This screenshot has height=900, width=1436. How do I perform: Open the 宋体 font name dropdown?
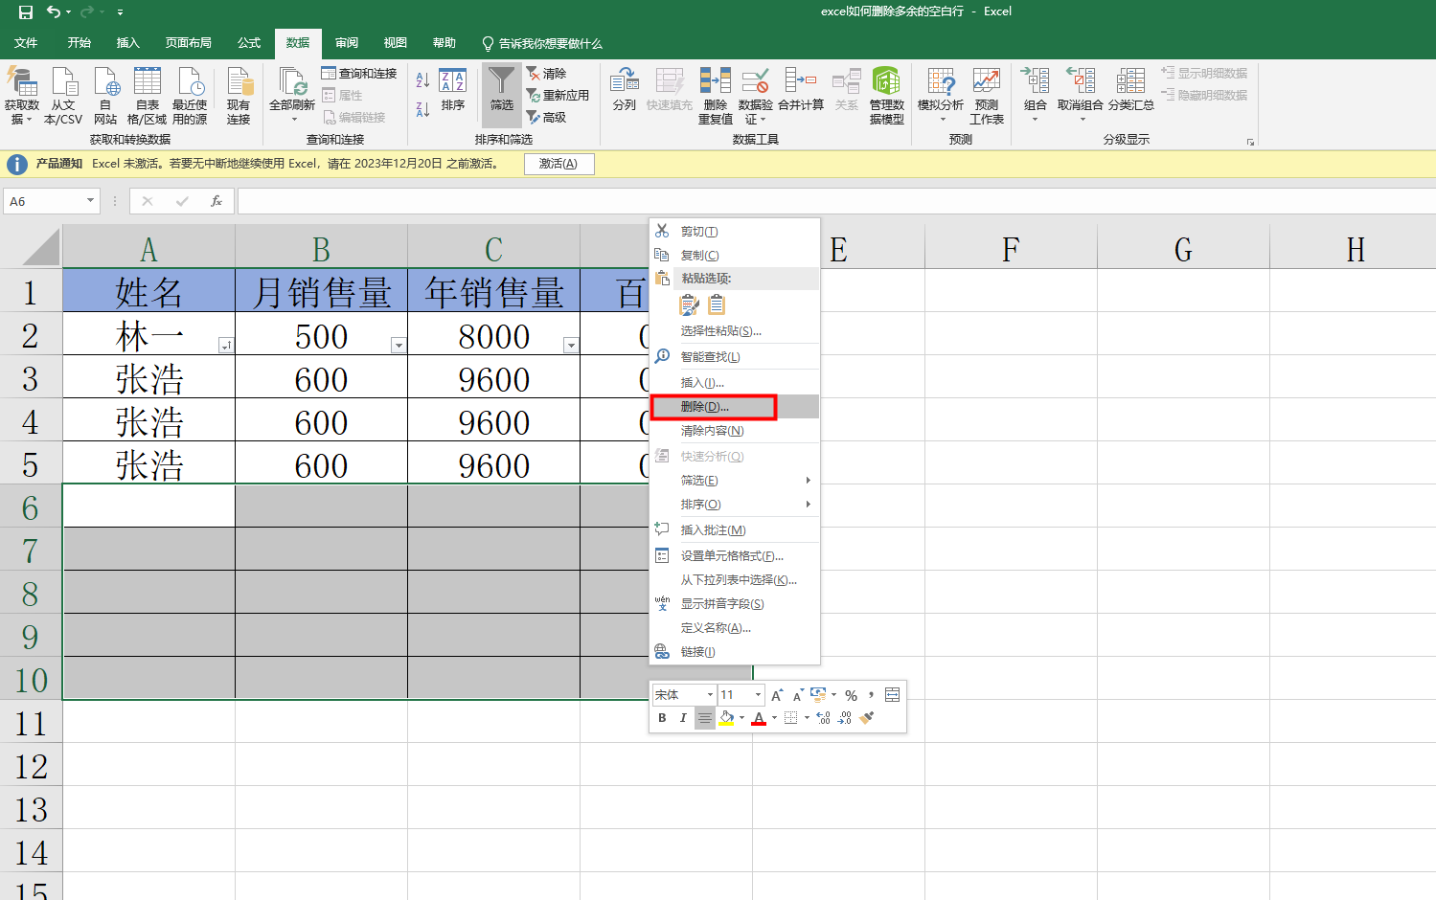(710, 695)
